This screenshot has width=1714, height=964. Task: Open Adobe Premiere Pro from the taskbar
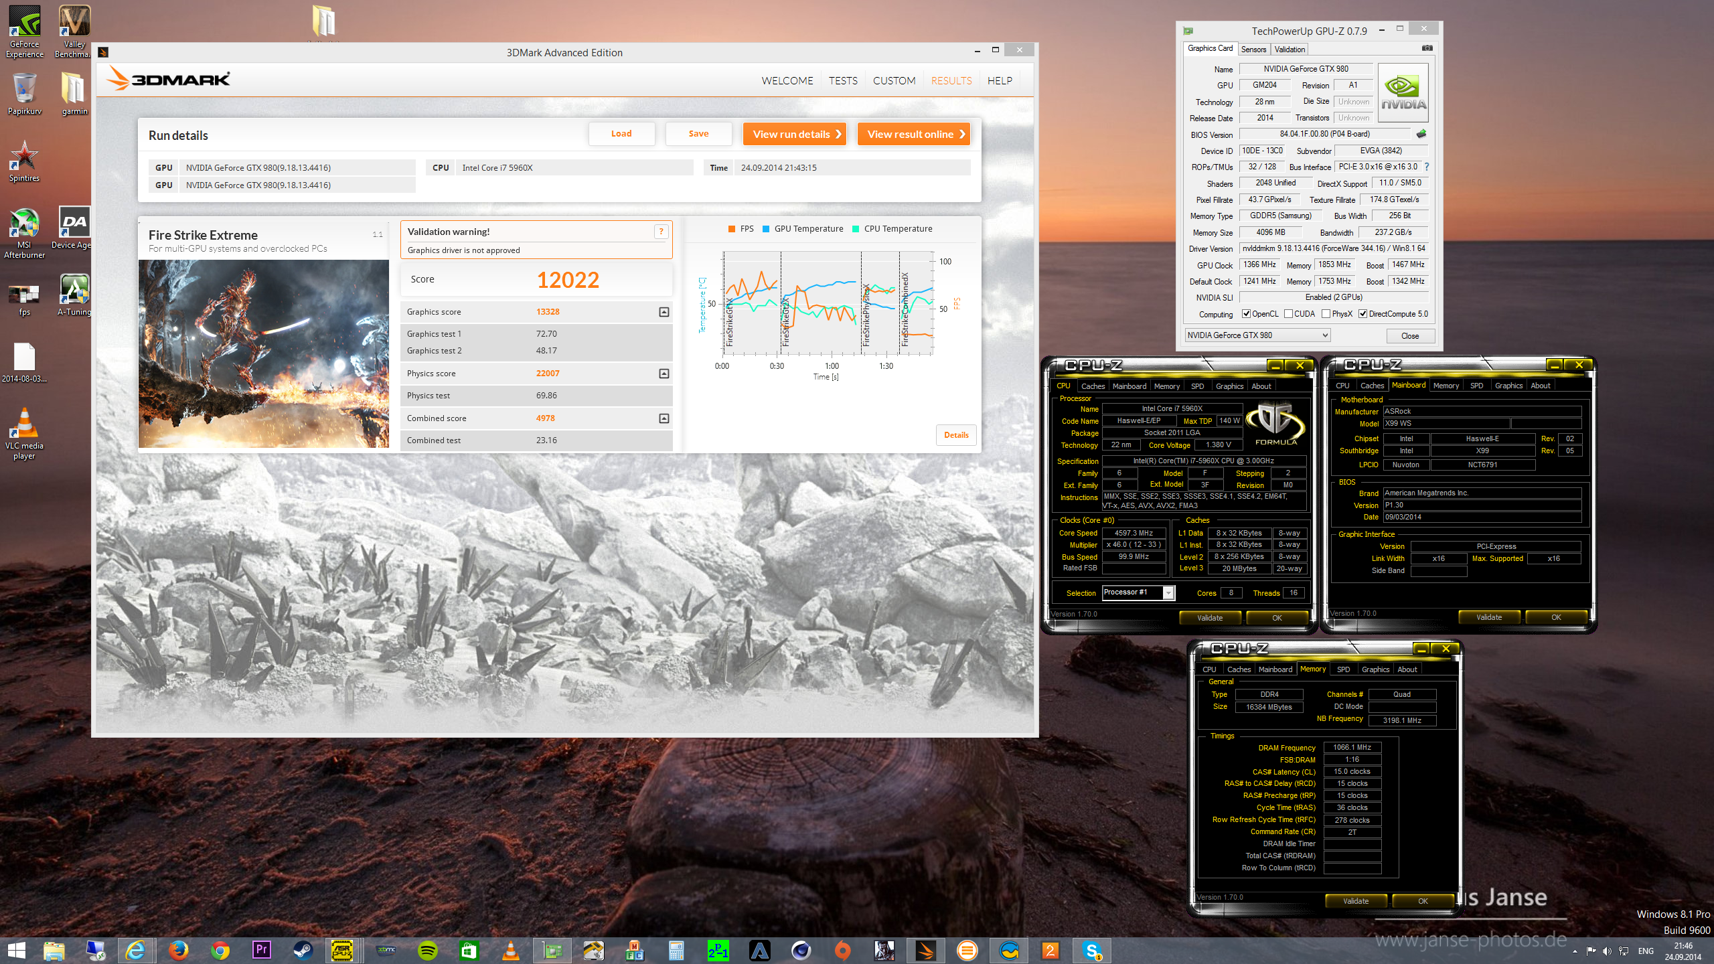tap(261, 950)
